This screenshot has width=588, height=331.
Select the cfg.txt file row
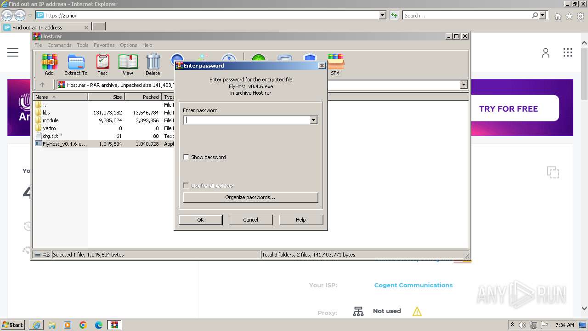[104, 136]
